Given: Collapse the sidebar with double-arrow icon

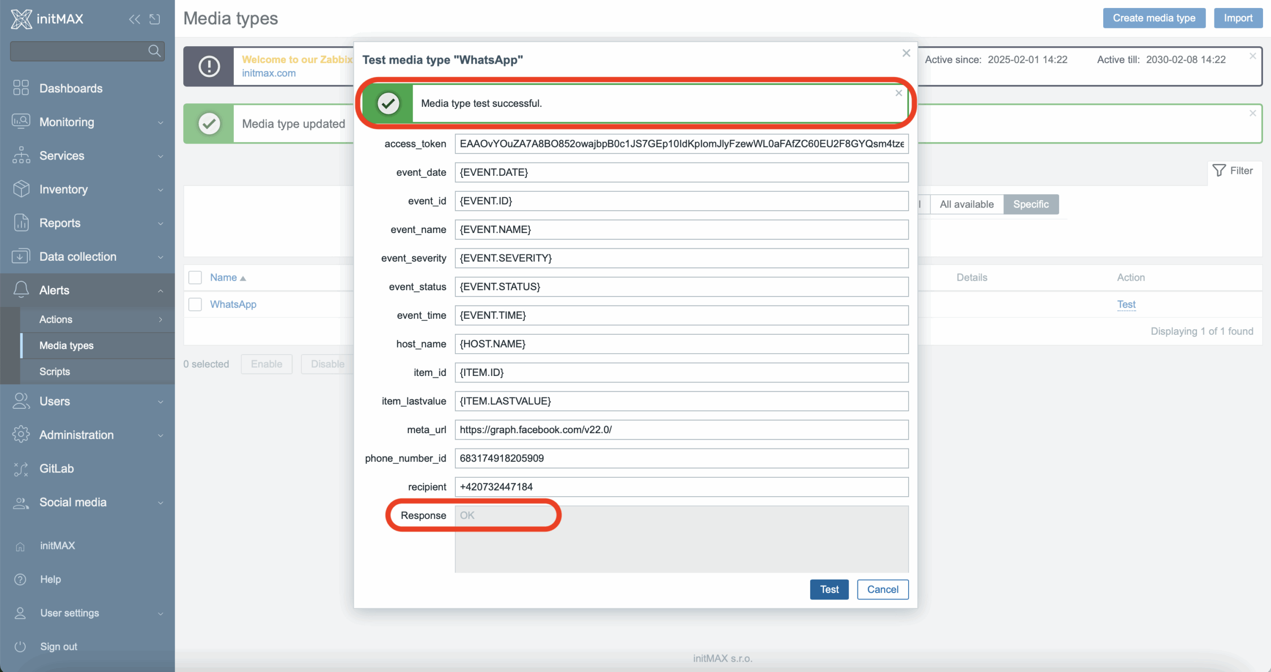Looking at the screenshot, I should click(135, 19).
